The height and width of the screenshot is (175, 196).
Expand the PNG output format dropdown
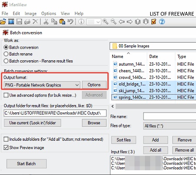click(77, 85)
